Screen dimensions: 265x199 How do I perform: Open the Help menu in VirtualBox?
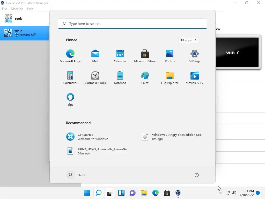pyautogui.click(x=30, y=9)
